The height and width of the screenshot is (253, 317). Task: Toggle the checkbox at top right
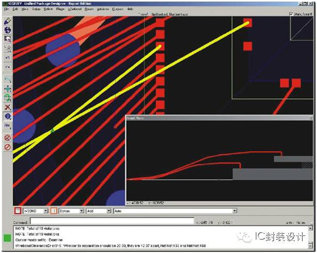tap(291, 14)
